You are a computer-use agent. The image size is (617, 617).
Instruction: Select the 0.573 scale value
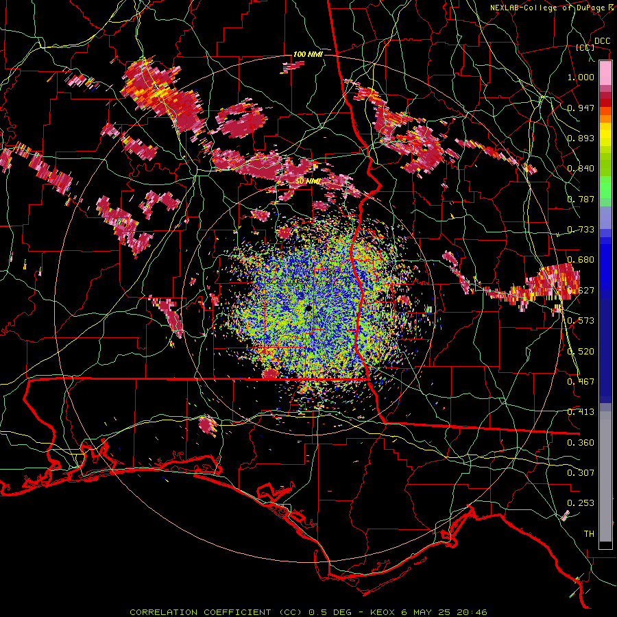(x=581, y=321)
